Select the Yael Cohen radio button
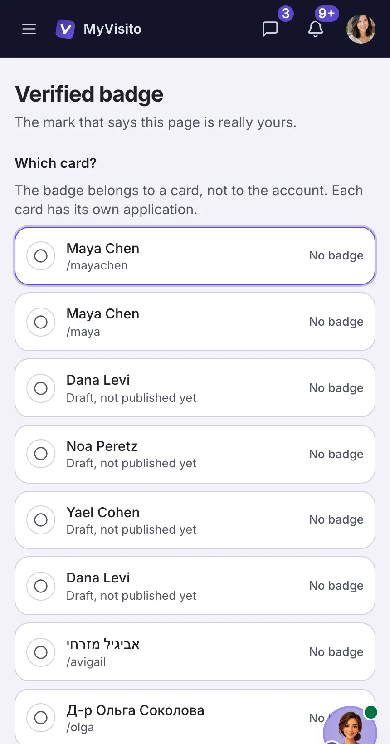The height and width of the screenshot is (744, 390). point(41,520)
